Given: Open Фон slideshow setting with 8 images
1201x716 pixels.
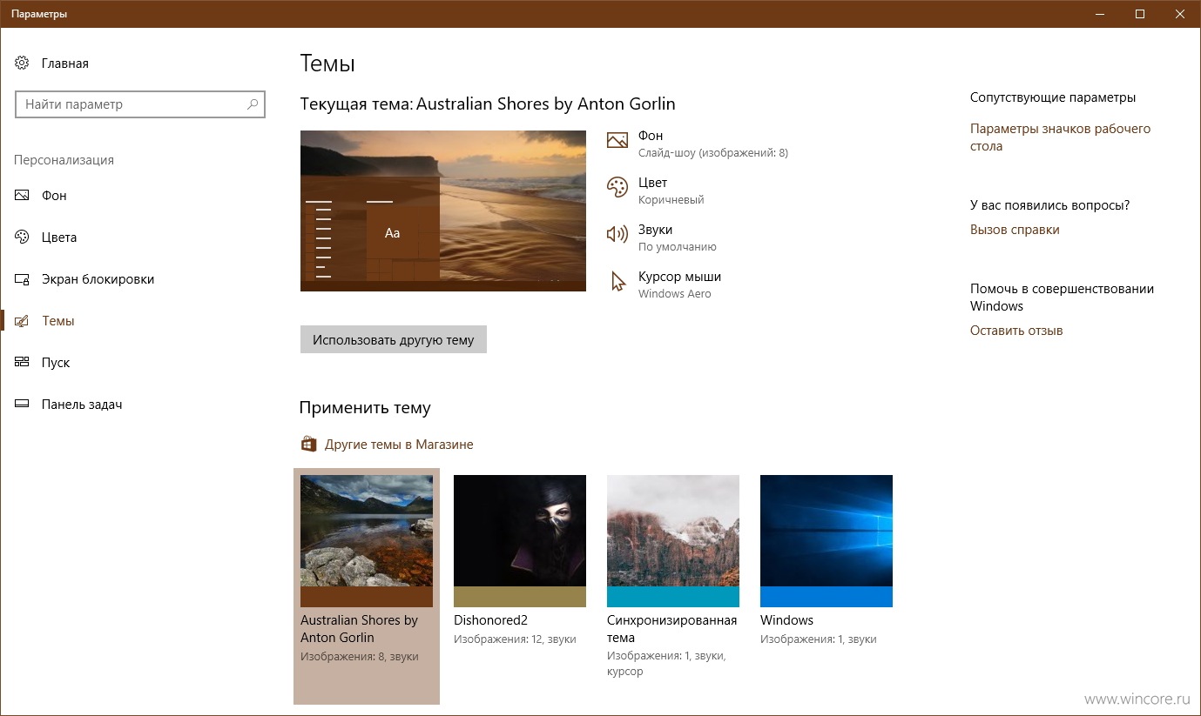Looking at the screenshot, I should (x=698, y=144).
